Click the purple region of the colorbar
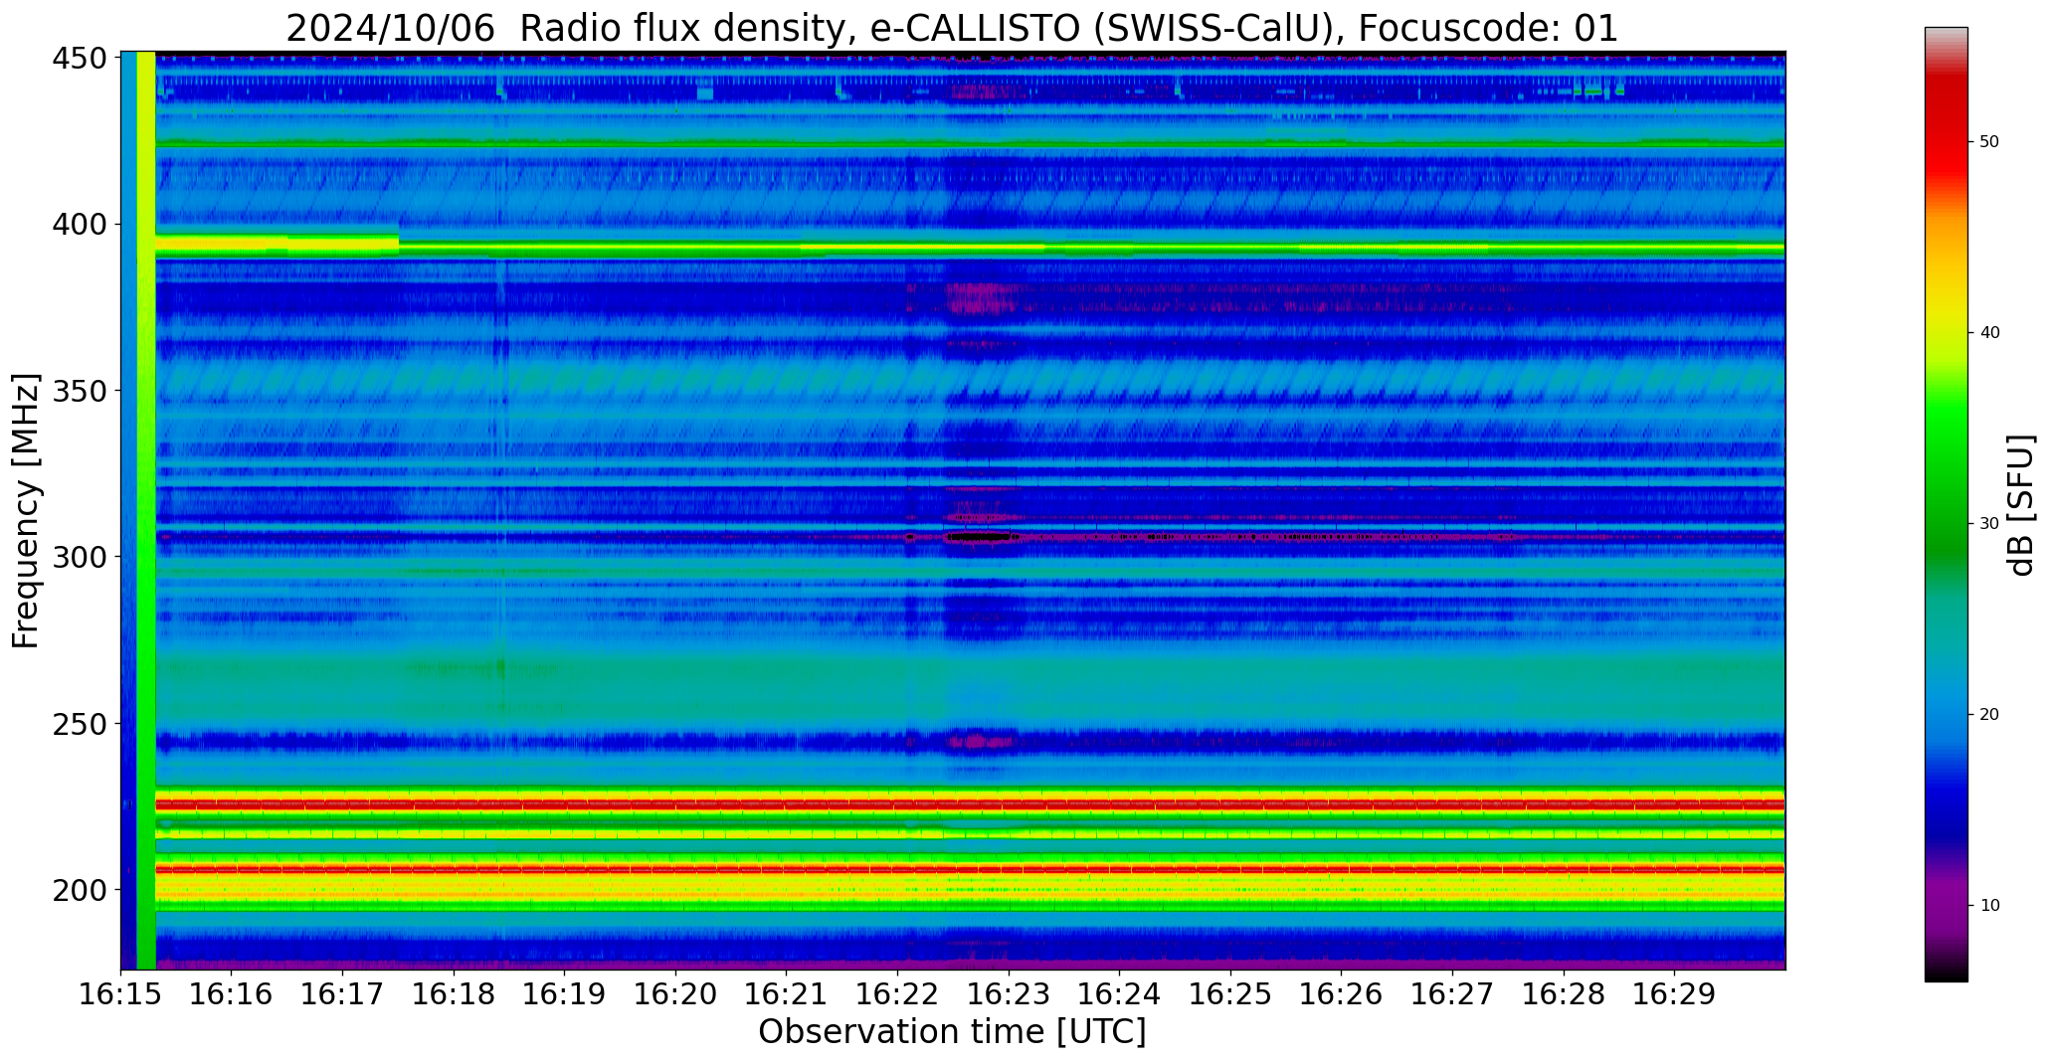 tap(1946, 905)
